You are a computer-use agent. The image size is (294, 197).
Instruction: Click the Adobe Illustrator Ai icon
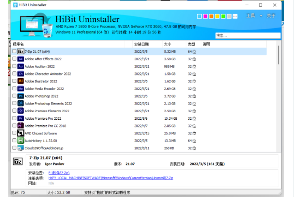(20, 81)
